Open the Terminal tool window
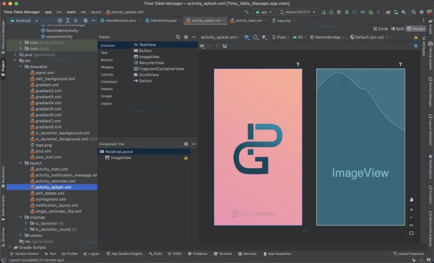This screenshot has width=434, height=263. click(223, 254)
